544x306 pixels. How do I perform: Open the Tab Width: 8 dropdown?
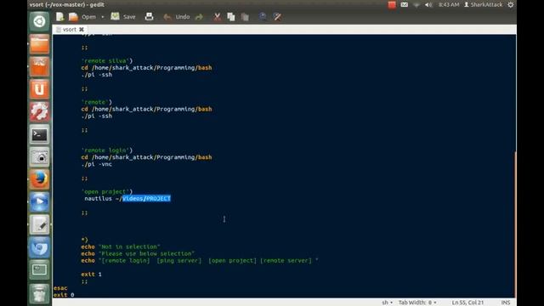[417, 303]
